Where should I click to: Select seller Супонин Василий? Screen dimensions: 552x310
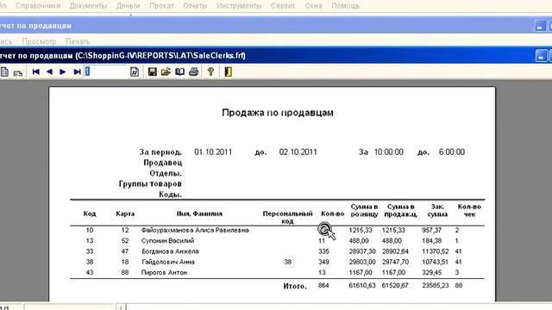(167, 241)
